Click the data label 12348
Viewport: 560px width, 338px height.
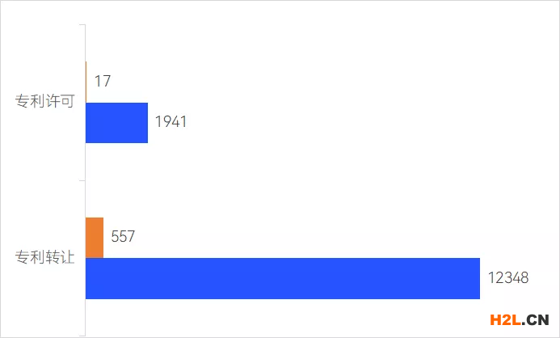pos(508,278)
